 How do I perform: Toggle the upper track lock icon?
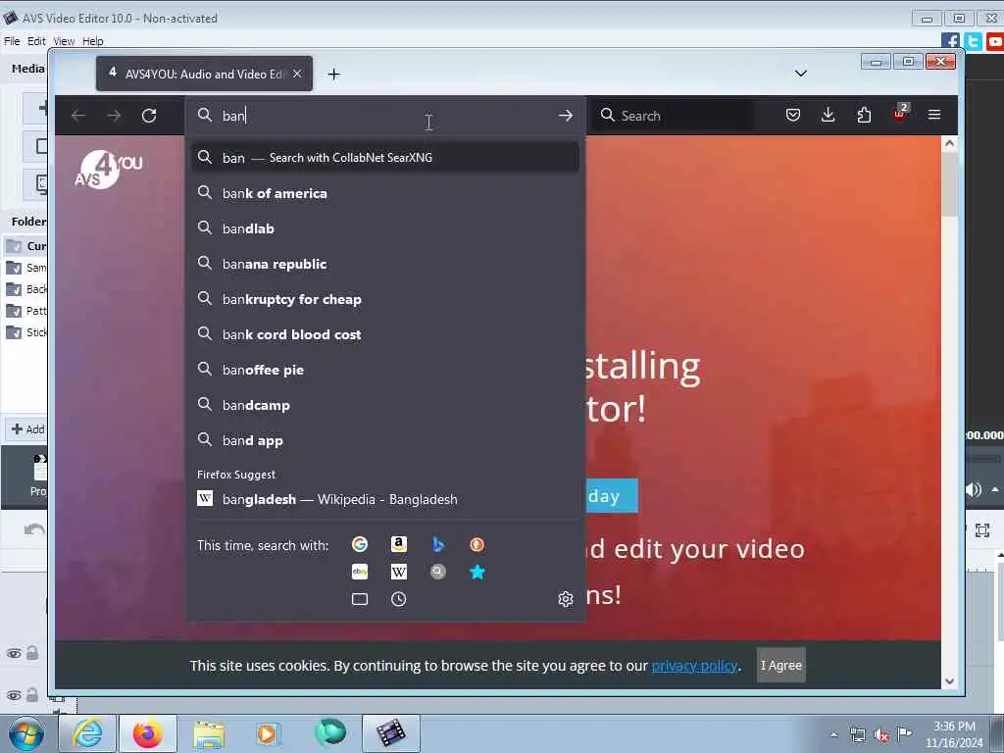(x=32, y=653)
